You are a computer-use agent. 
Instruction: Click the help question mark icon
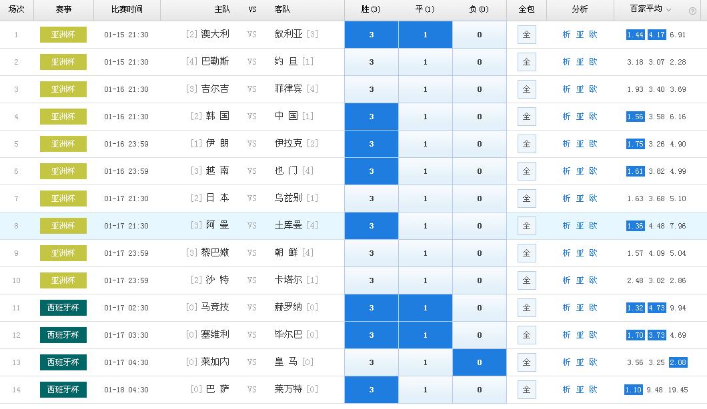[692, 11]
